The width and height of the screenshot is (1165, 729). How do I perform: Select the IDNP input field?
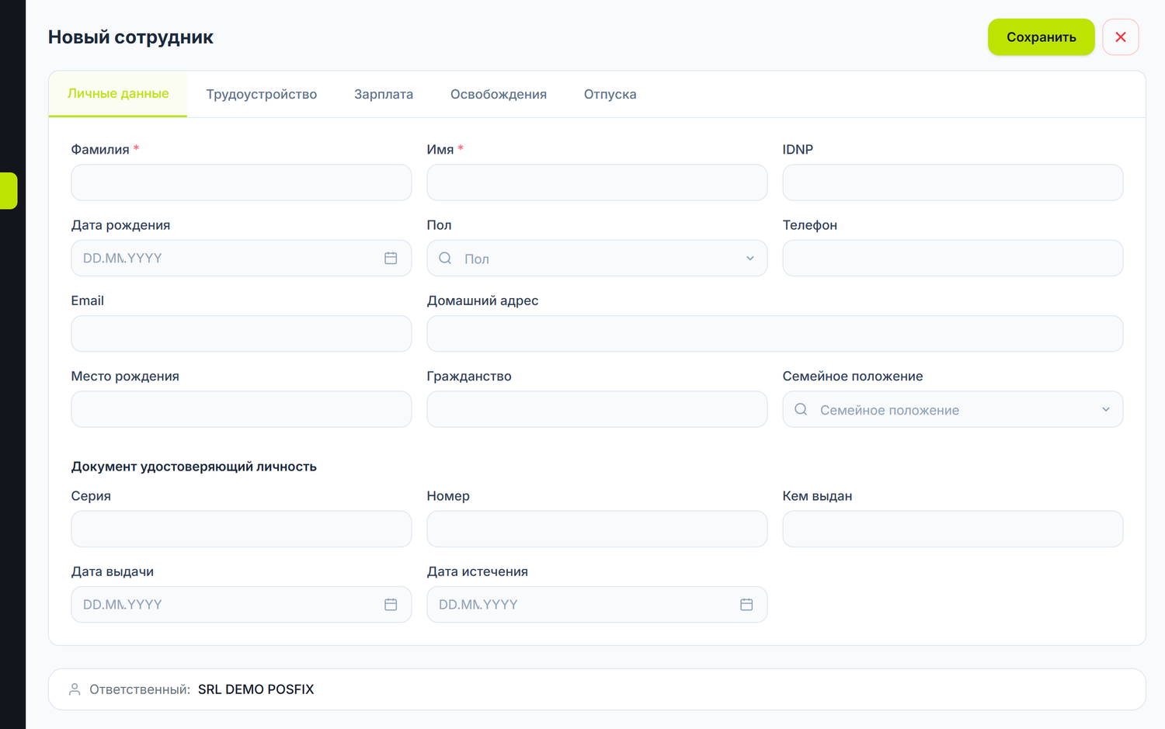[x=953, y=182]
